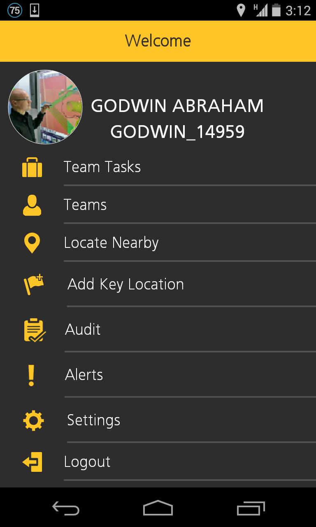
Task: Tap the download notification icon in status bar
Action: pos(35,10)
